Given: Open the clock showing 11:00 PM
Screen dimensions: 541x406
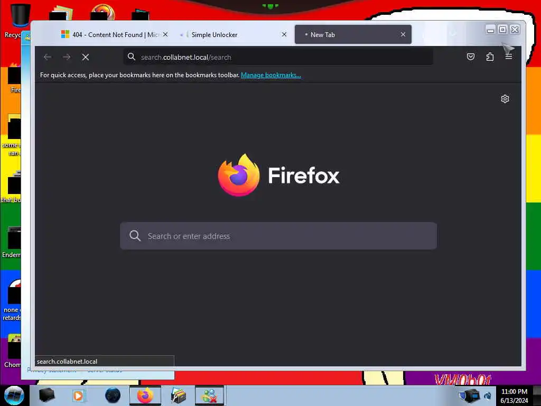Looking at the screenshot, I should pyautogui.click(x=514, y=395).
